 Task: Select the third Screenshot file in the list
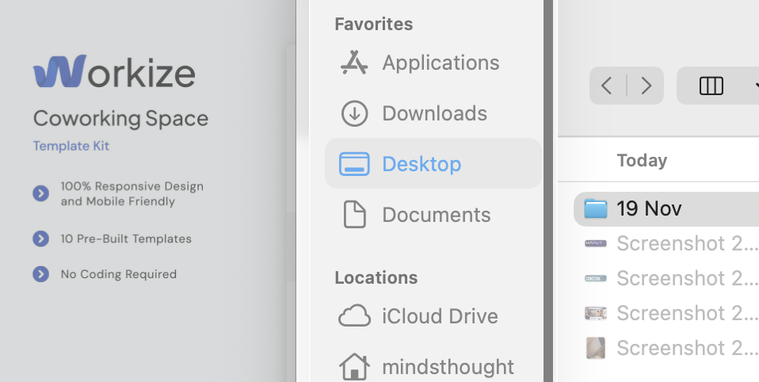tap(666, 313)
